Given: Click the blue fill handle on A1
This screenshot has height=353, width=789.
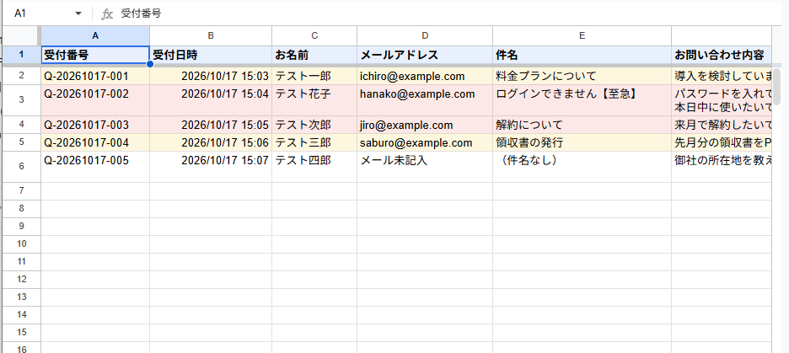Looking at the screenshot, I should 149,64.
